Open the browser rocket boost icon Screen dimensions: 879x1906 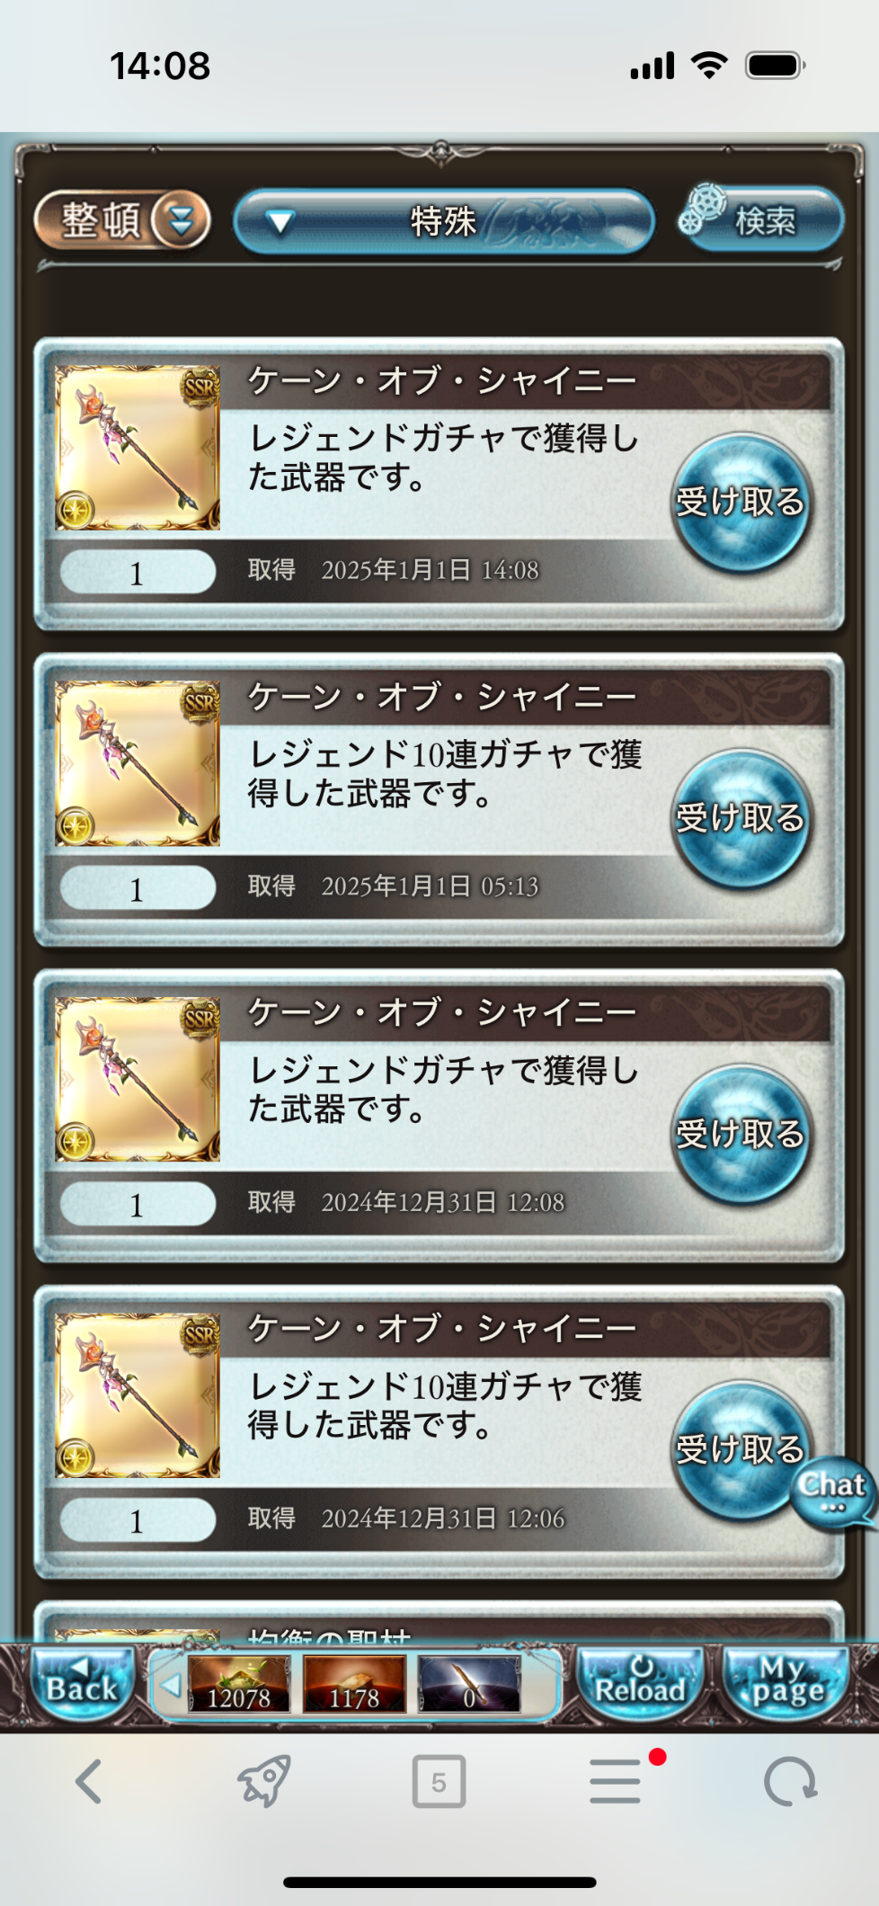(x=263, y=1780)
